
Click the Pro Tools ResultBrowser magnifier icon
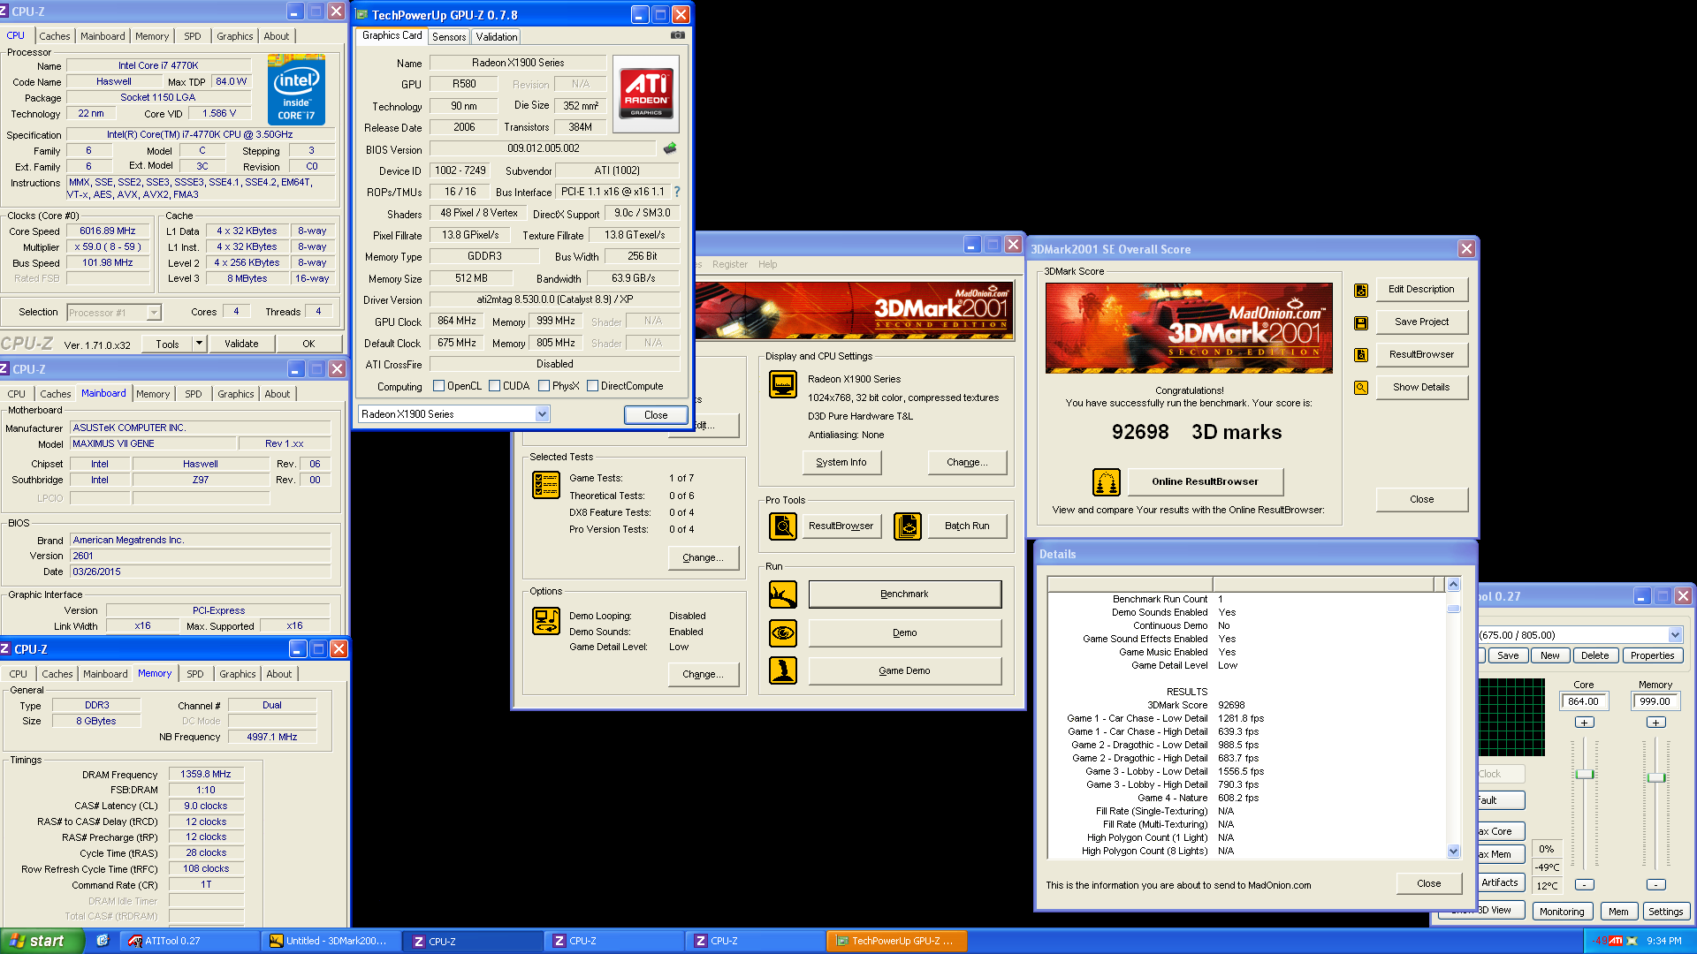point(783,526)
